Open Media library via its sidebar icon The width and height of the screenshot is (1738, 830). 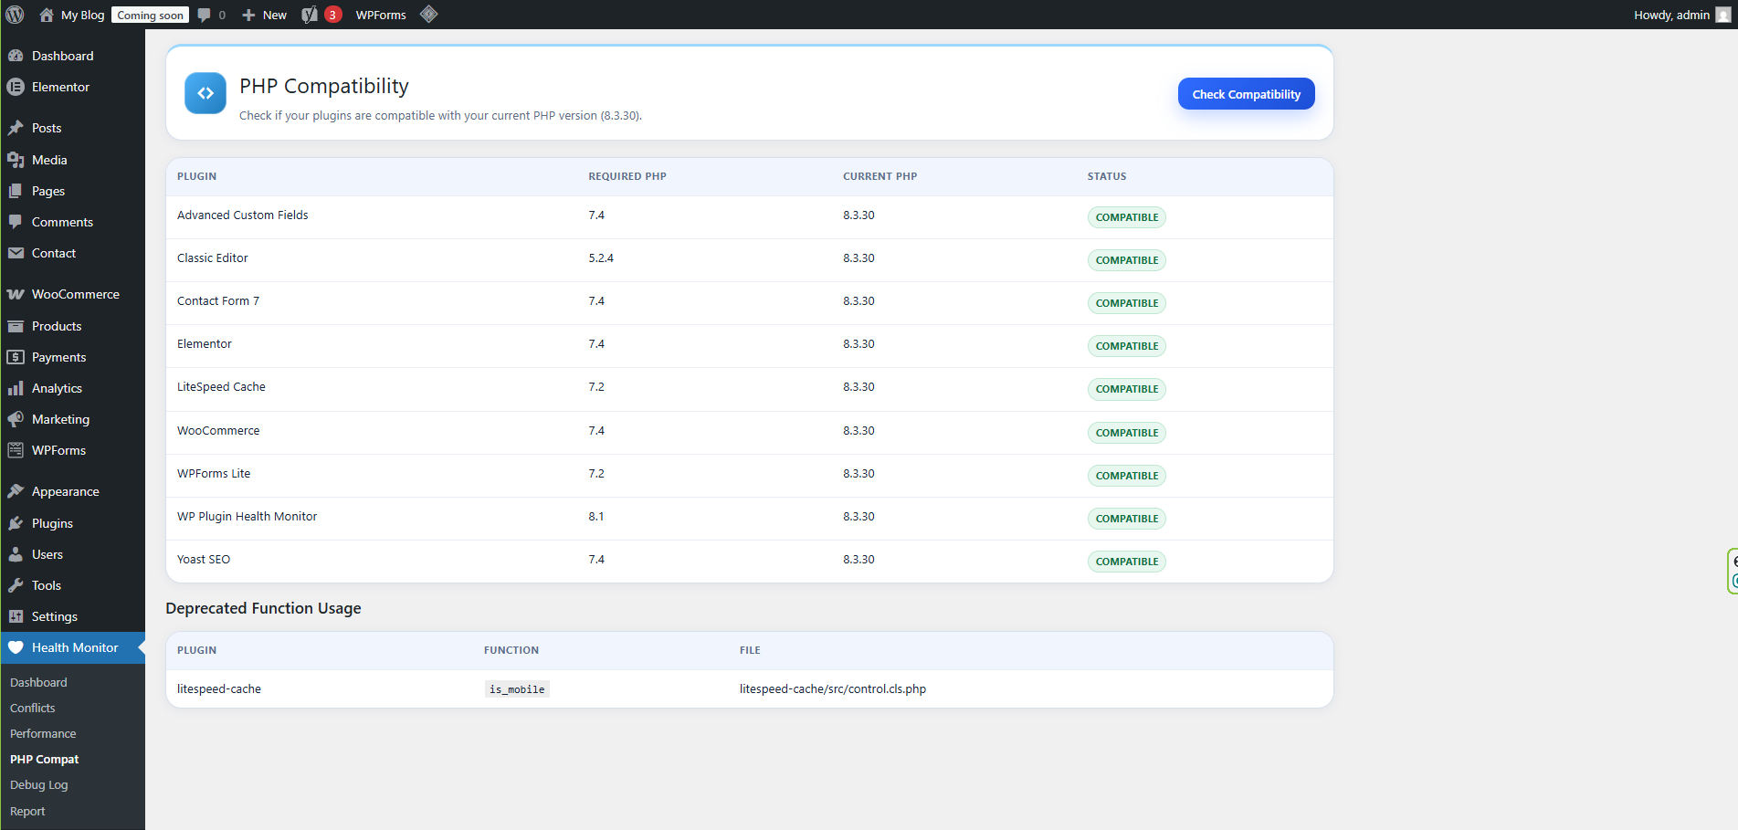pos(17,160)
